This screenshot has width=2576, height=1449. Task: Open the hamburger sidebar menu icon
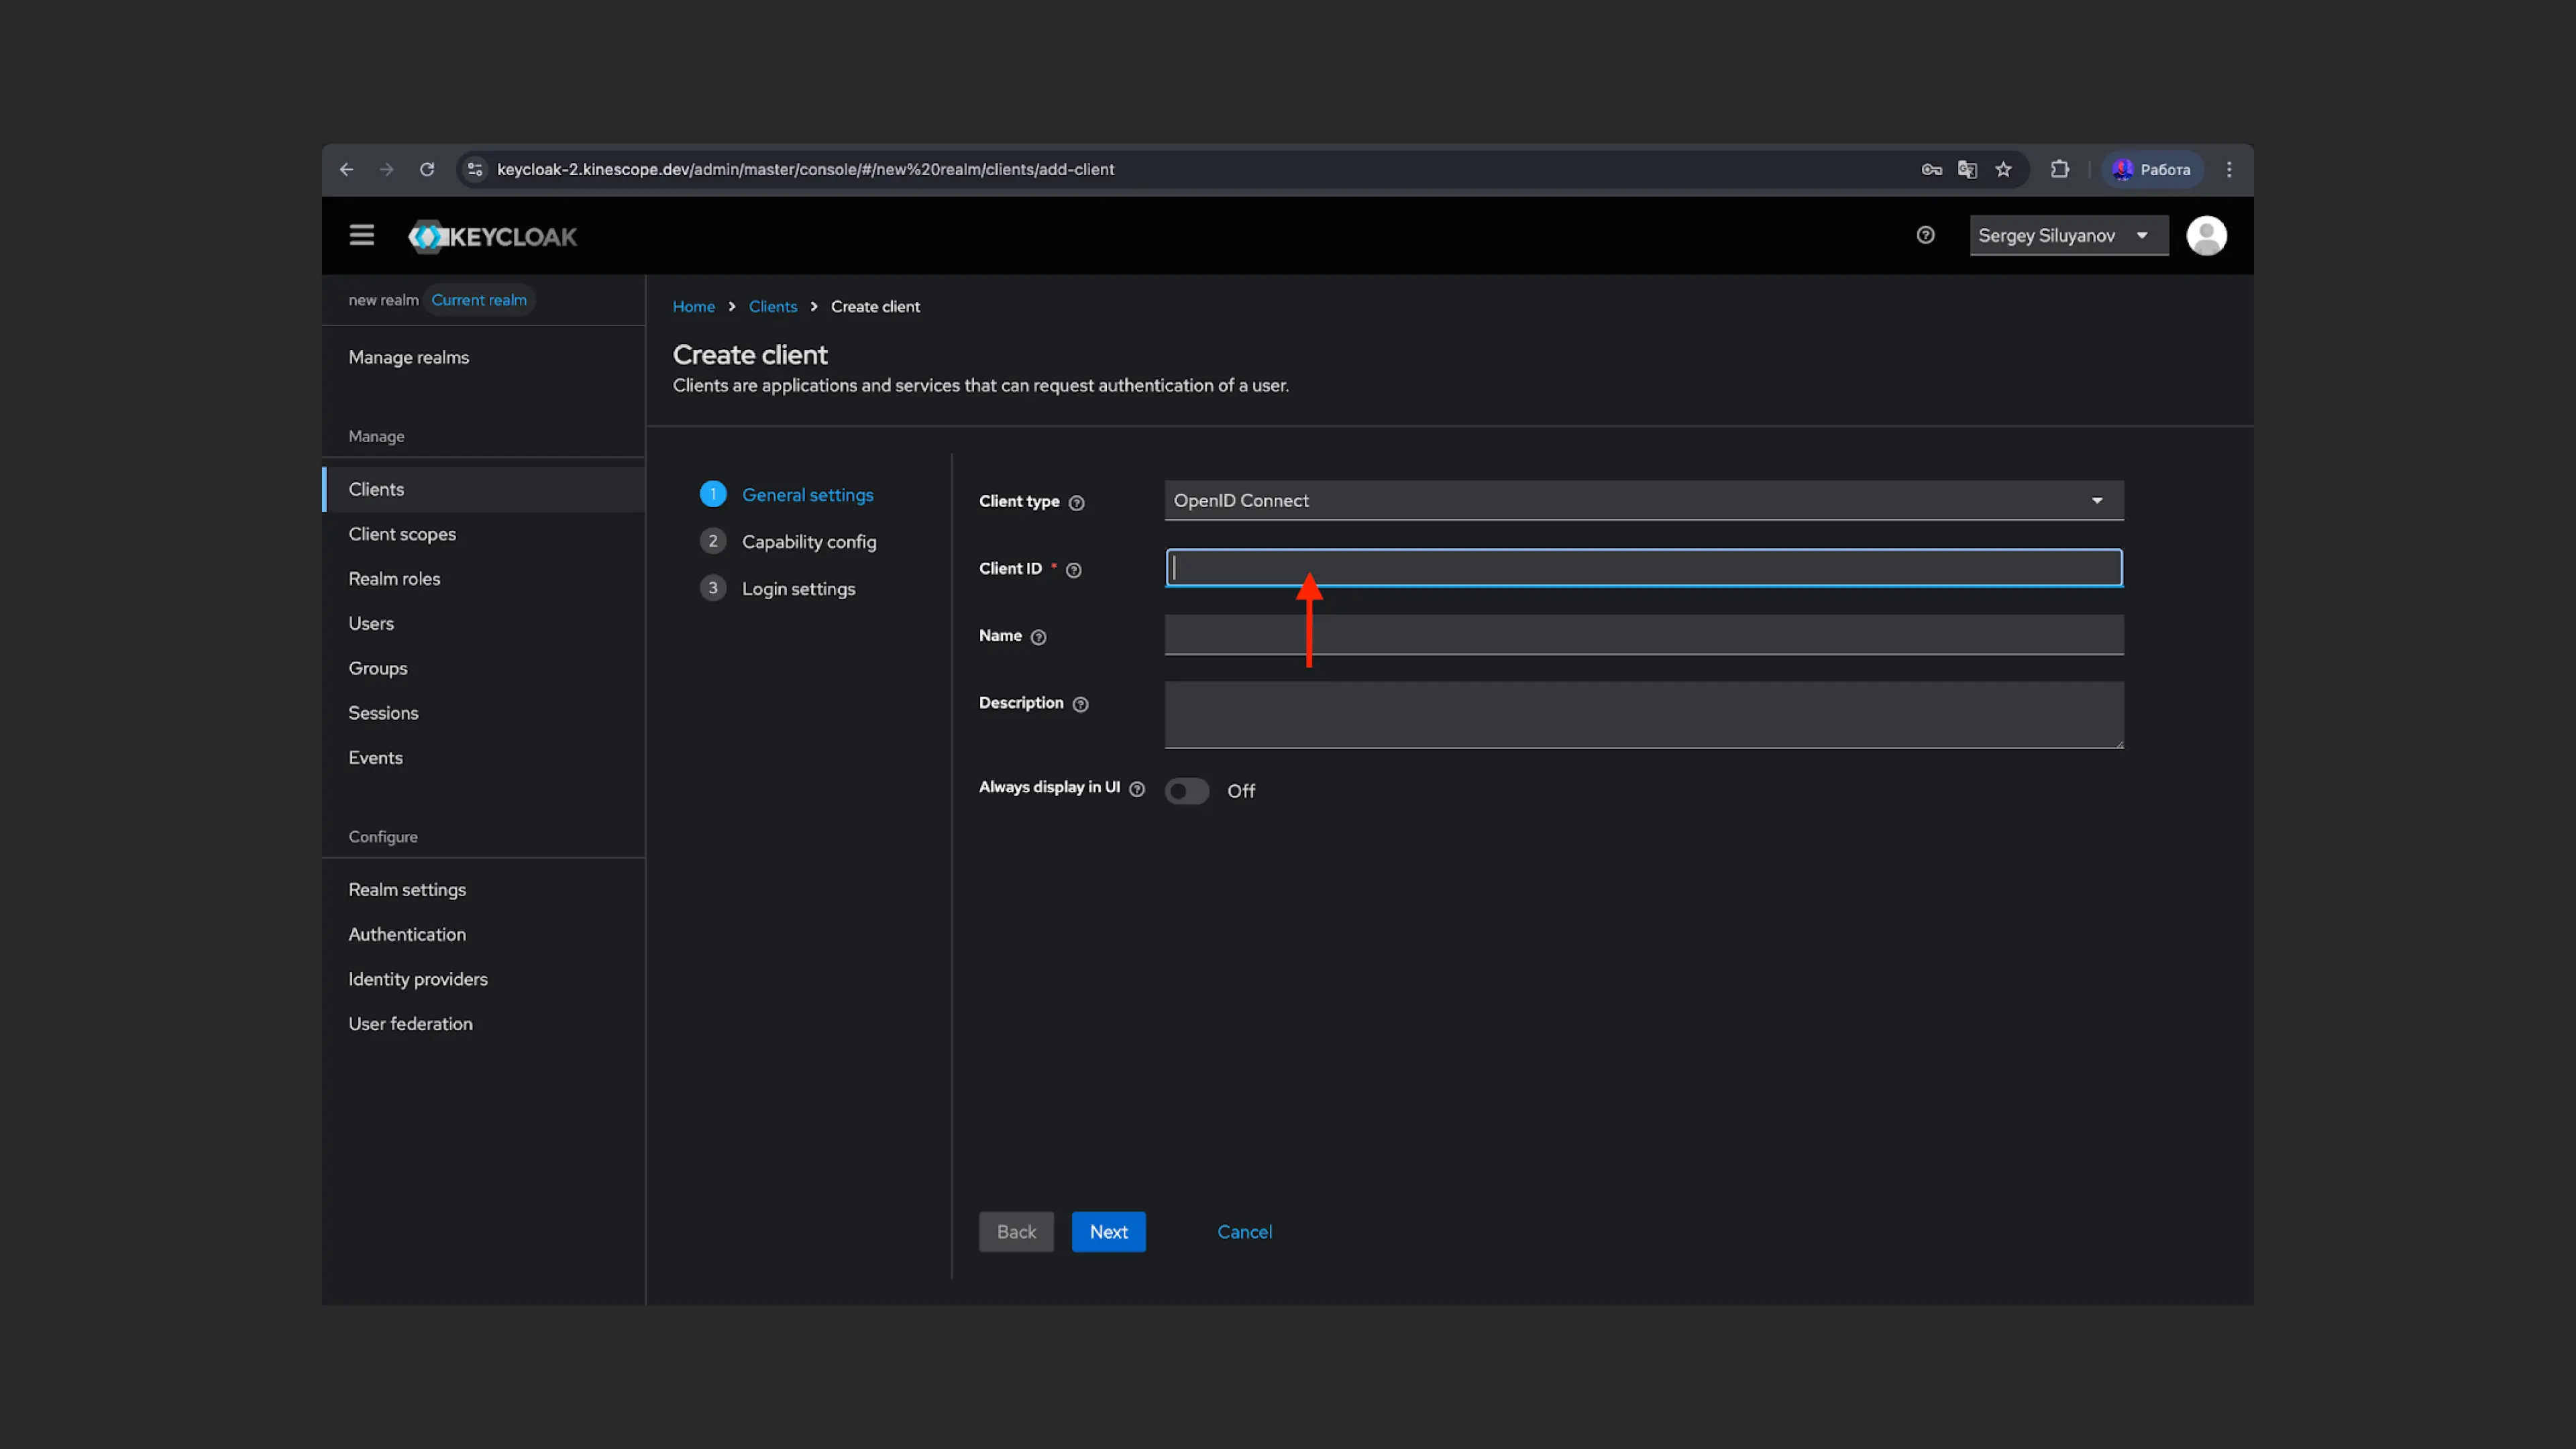click(x=361, y=235)
